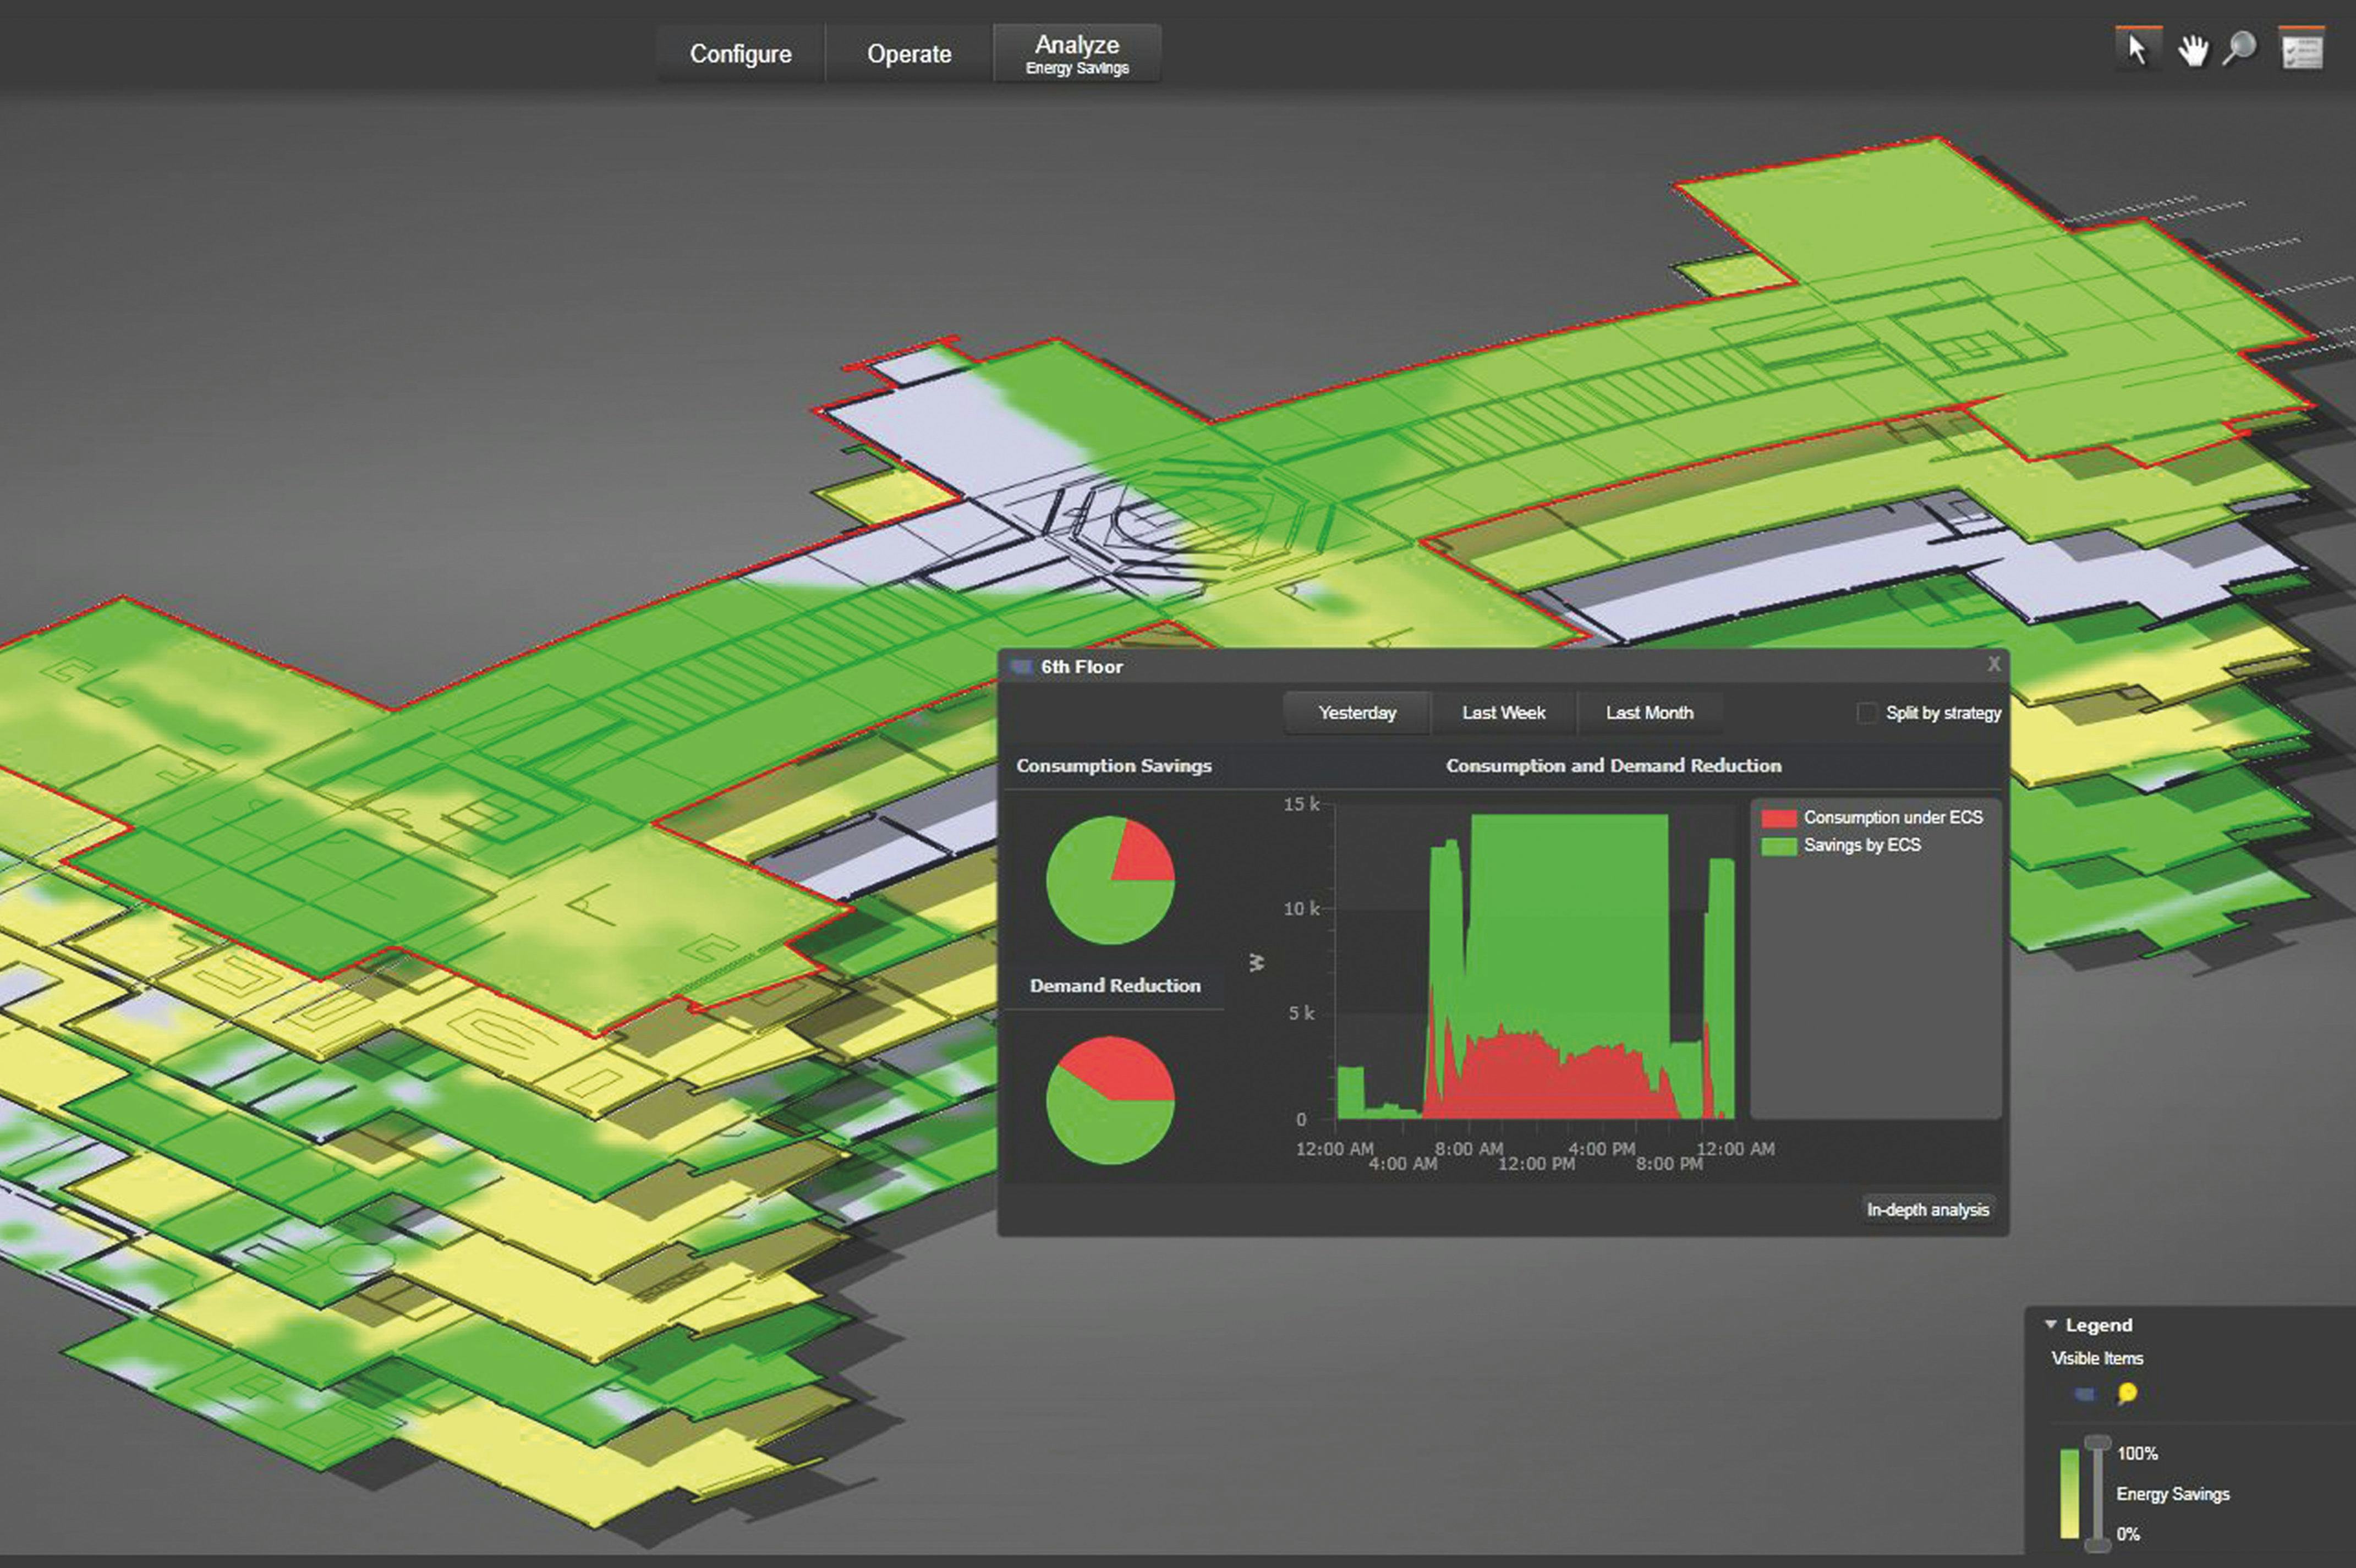Switch chart range to Last Week
Screen dimensions: 2356x1568
(x=1503, y=713)
